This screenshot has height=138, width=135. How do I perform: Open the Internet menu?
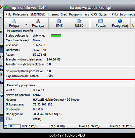(53, 14)
